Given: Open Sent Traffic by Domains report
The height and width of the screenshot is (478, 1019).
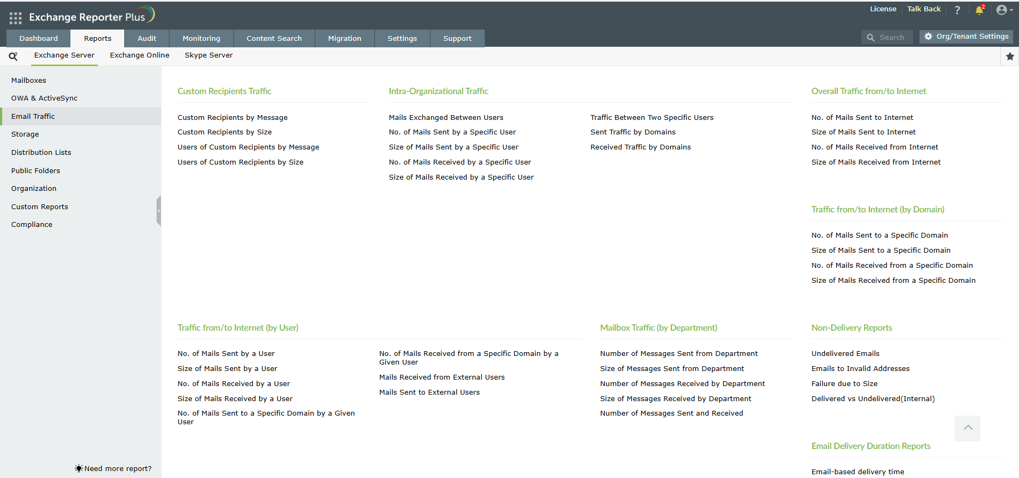Looking at the screenshot, I should coord(633,132).
